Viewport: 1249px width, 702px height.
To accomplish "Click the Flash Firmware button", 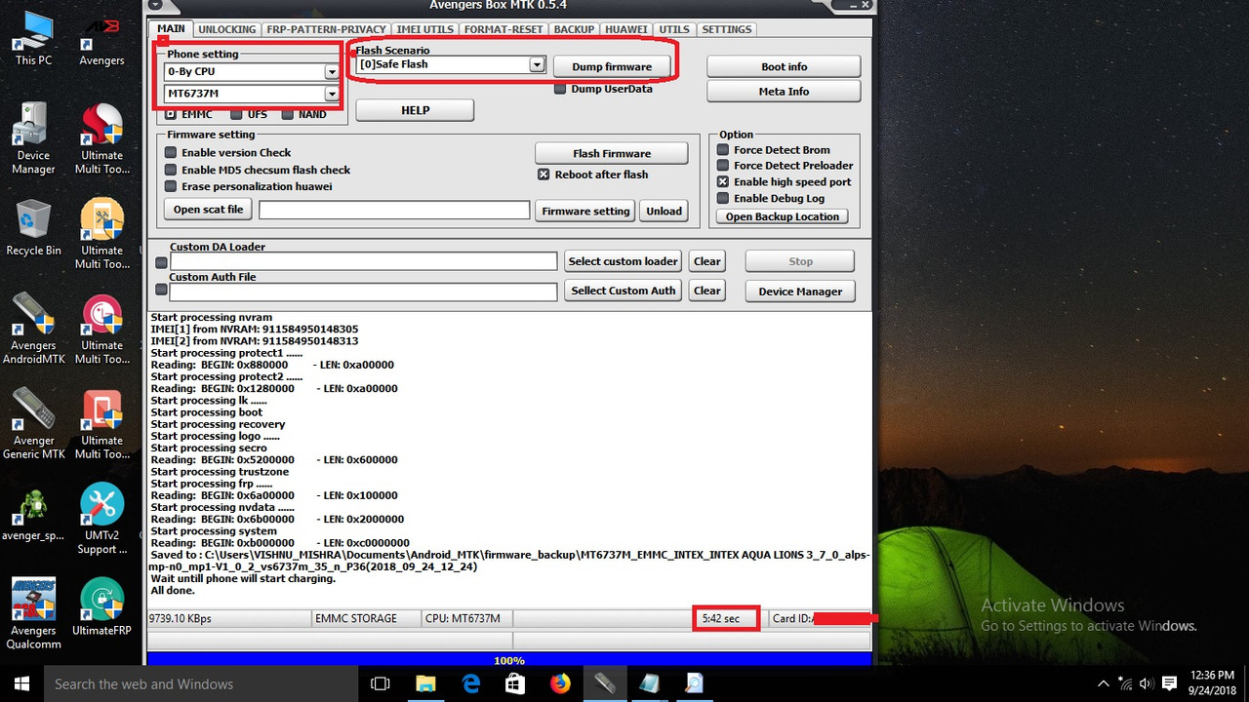I will coord(612,153).
